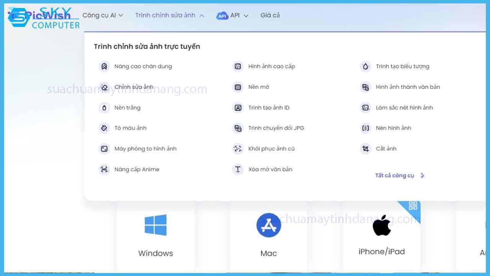The height and width of the screenshot is (276, 490).
Task: Click the Trình chuyển đổi JPG icon
Action: click(238, 128)
